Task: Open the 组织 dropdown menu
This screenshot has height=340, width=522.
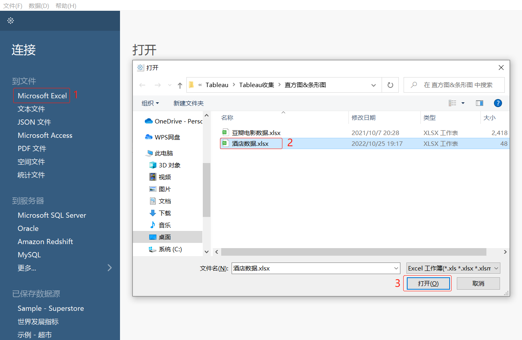Action: pos(150,103)
